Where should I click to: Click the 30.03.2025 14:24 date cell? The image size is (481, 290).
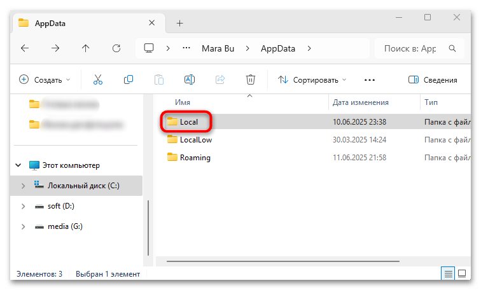359,140
